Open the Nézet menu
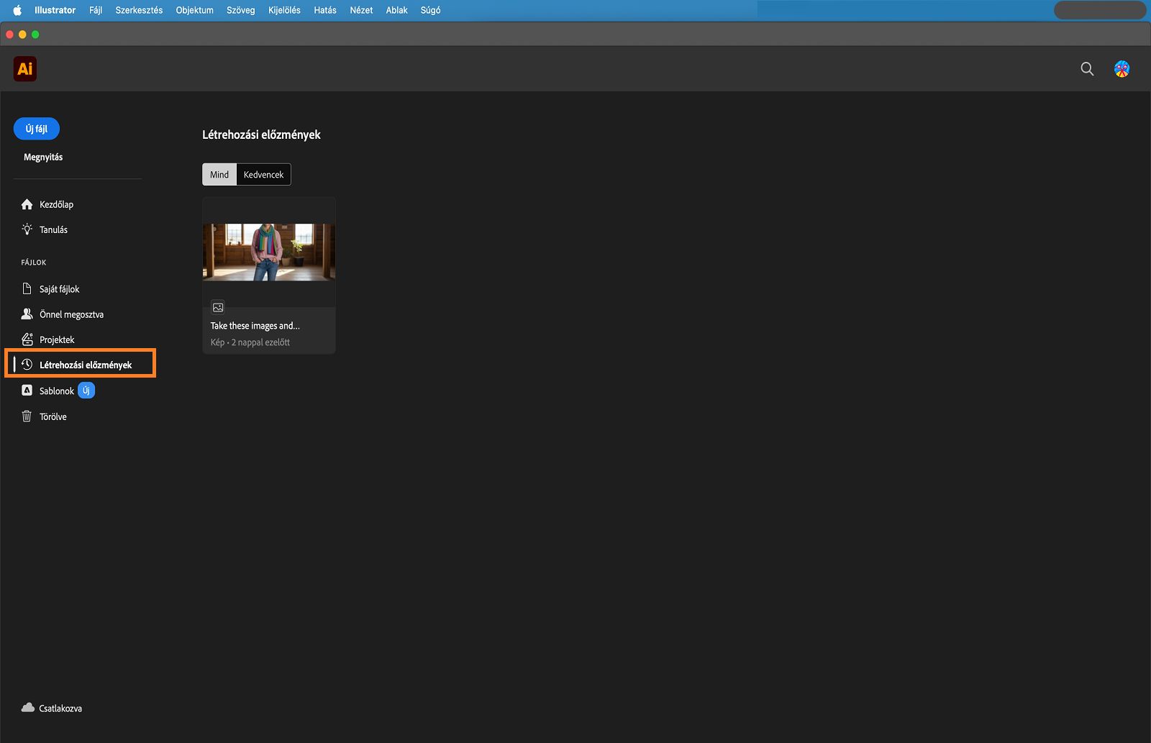The height and width of the screenshot is (743, 1151). click(361, 10)
